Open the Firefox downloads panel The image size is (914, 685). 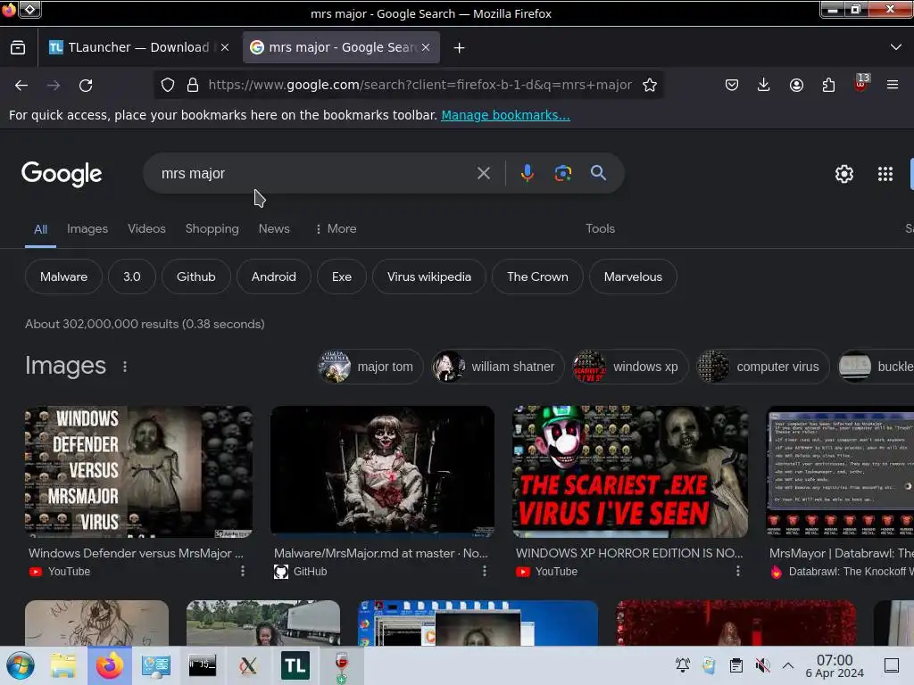pos(764,85)
